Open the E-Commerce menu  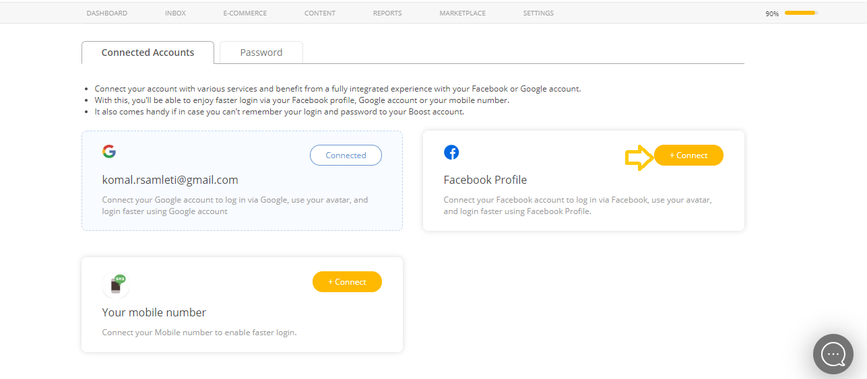(x=245, y=13)
